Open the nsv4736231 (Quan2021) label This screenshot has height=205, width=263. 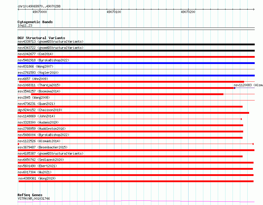pyautogui.click(x=36, y=104)
